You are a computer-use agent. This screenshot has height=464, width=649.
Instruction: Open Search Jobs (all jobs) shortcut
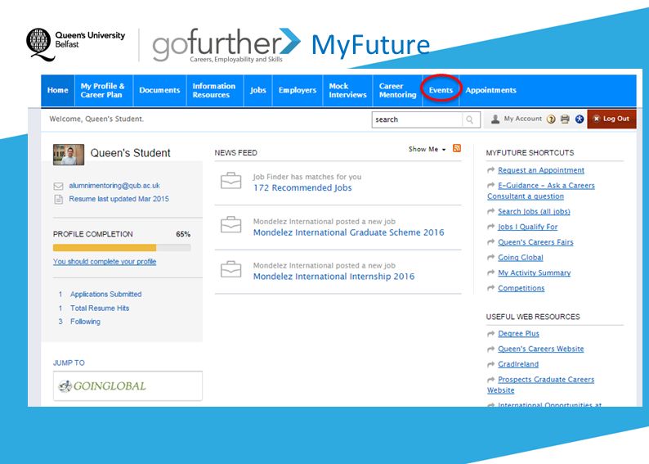(534, 212)
